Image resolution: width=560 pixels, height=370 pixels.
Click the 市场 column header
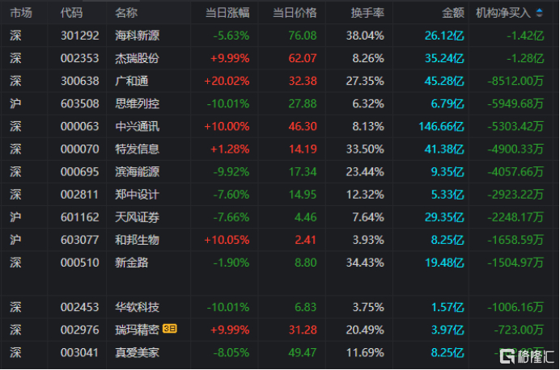click(x=21, y=13)
